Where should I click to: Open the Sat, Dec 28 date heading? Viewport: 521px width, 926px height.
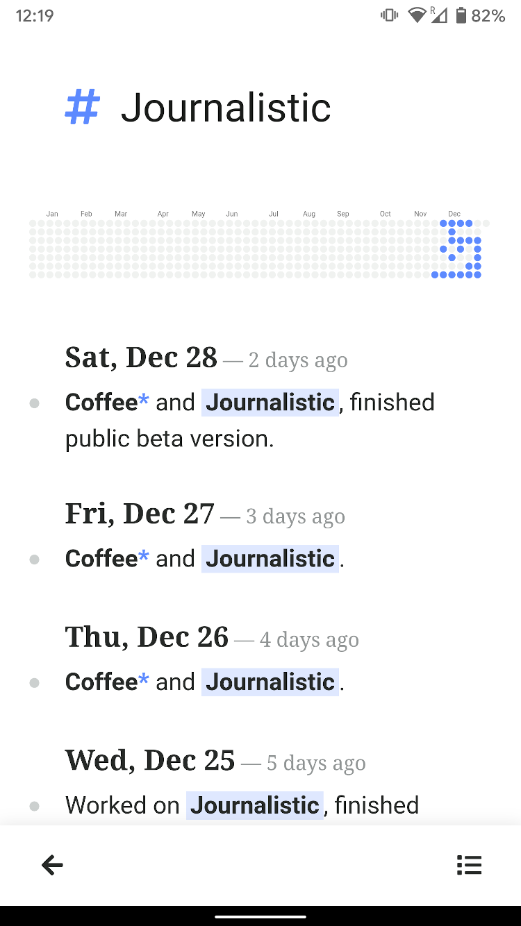click(x=141, y=358)
